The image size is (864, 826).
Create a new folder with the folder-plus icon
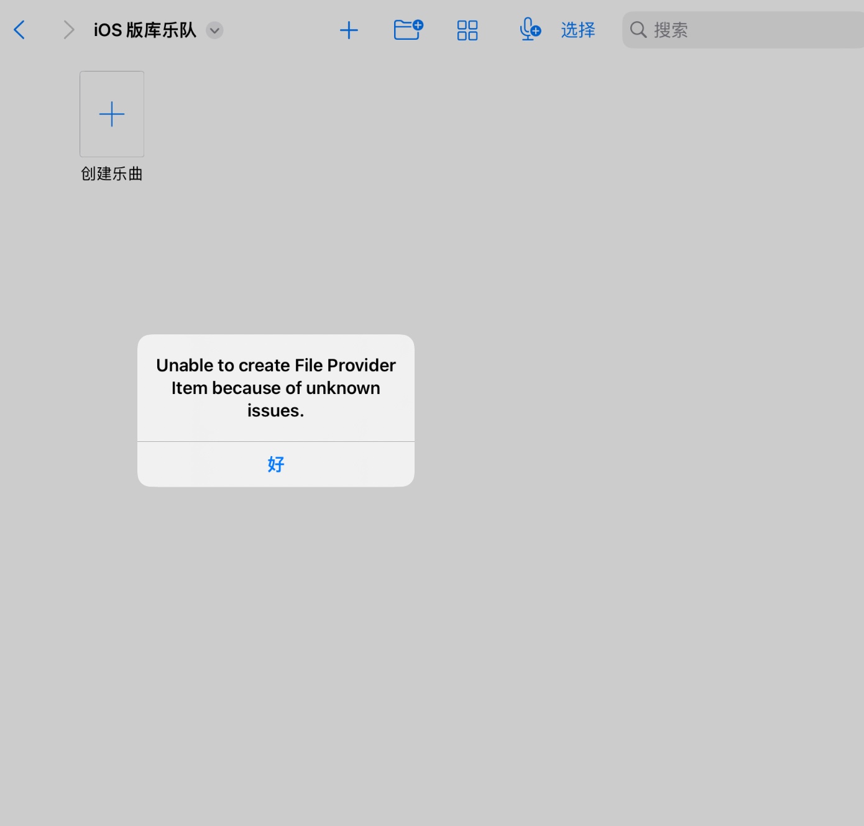point(408,30)
